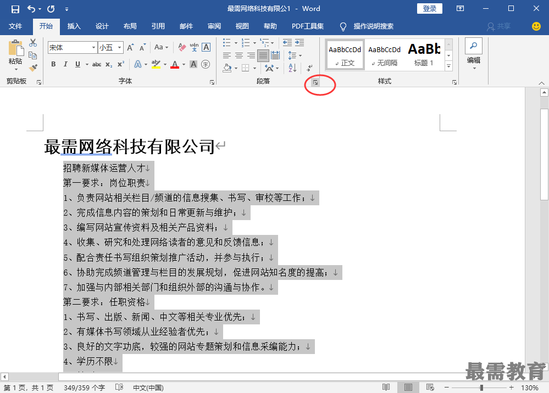Apply character shading icon
This screenshot has width=549, height=393.
coord(193,64)
